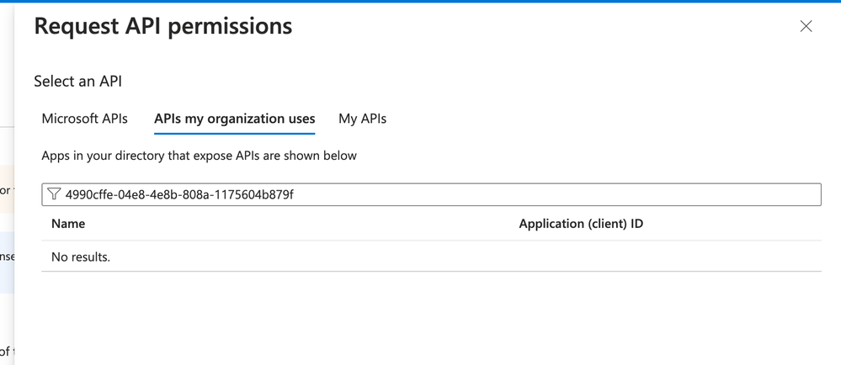Click the Request API permissions heading
Screen dimensions: 841x365
[162, 26]
